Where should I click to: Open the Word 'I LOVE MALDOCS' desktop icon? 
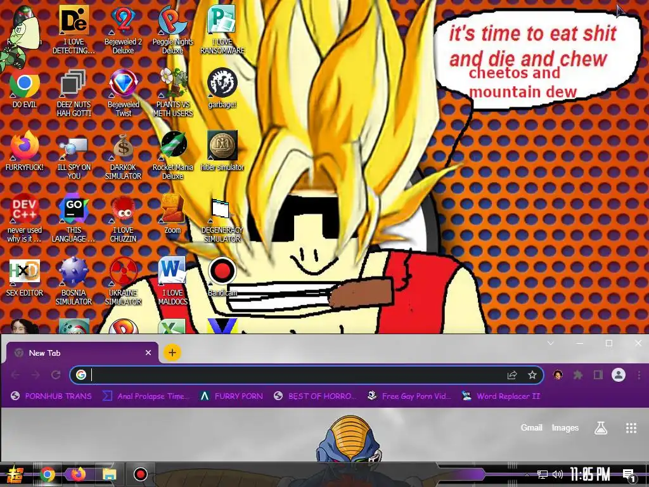(172, 281)
